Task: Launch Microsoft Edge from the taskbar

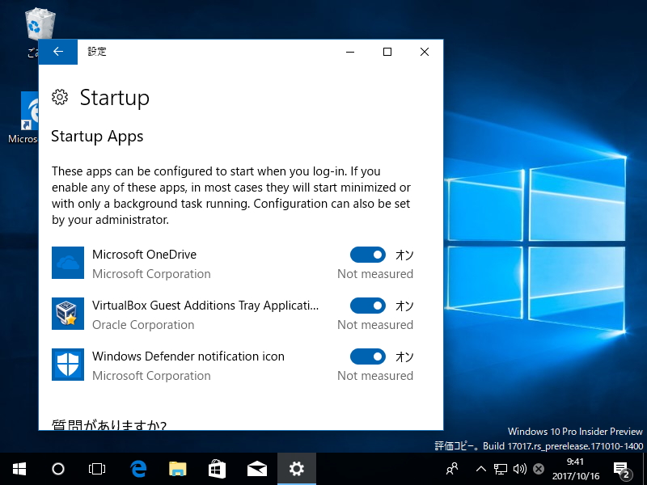Action: click(x=138, y=469)
